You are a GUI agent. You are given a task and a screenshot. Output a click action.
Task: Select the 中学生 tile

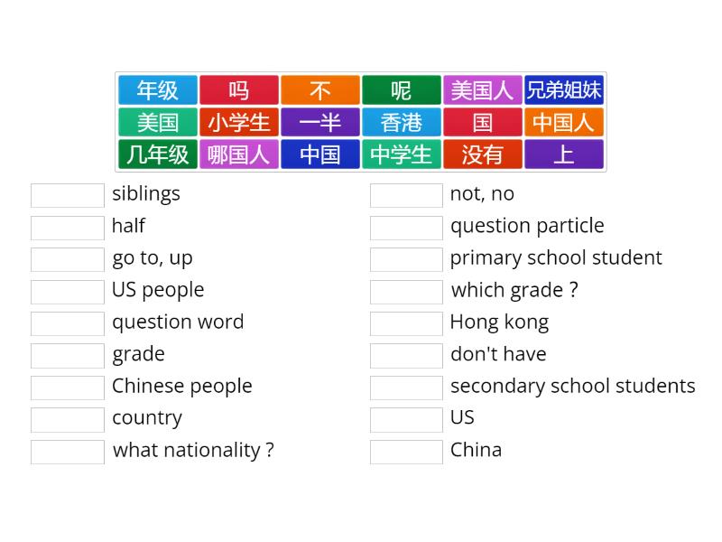click(x=402, y=154)
